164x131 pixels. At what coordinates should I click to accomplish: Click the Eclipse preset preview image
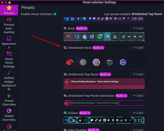[104, 120]
